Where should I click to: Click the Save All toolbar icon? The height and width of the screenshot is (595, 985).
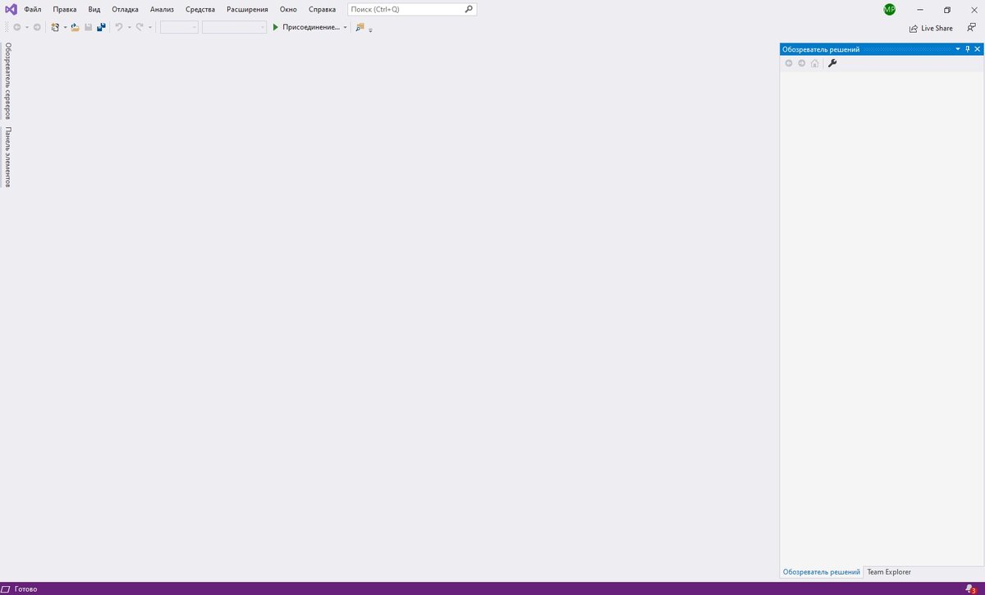(x=100, y=27)
